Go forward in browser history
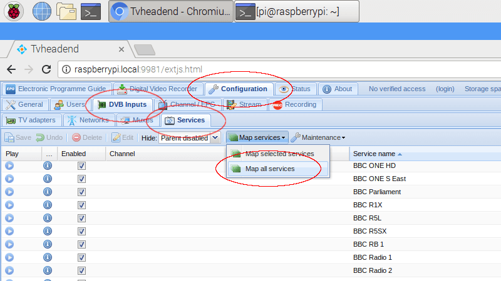The image size is (501, 281). click(x=29, y=69)
